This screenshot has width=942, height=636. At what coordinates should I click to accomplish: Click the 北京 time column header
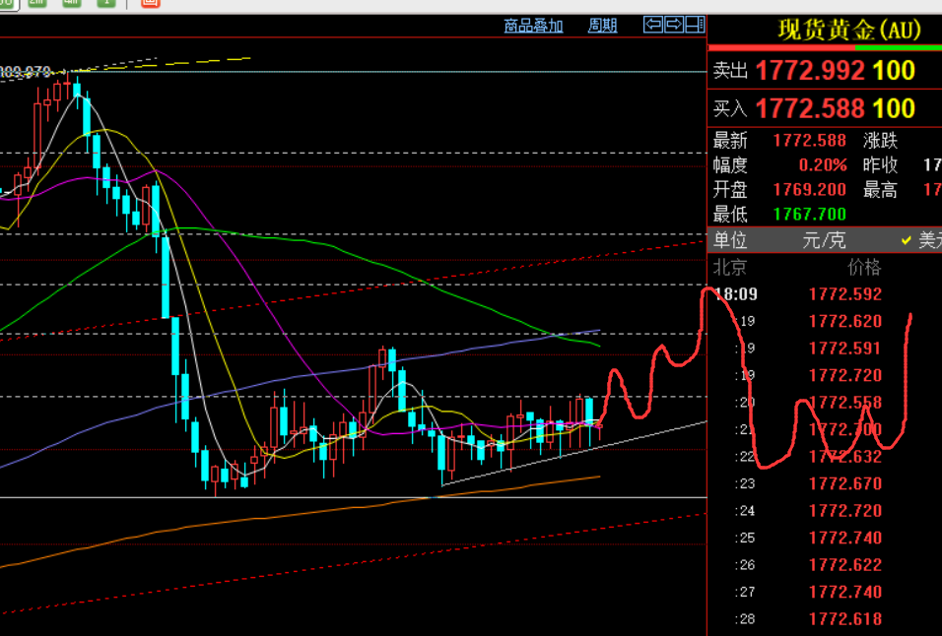730,267
